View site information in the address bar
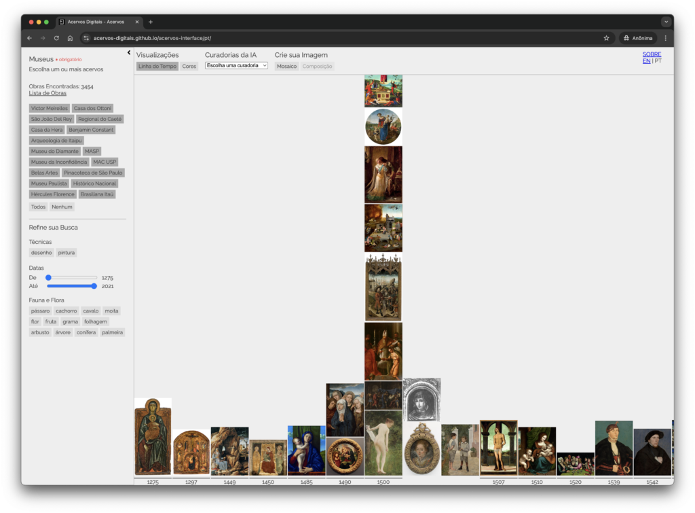The width and height of the screenshot is (695, 513). [86, 38]
